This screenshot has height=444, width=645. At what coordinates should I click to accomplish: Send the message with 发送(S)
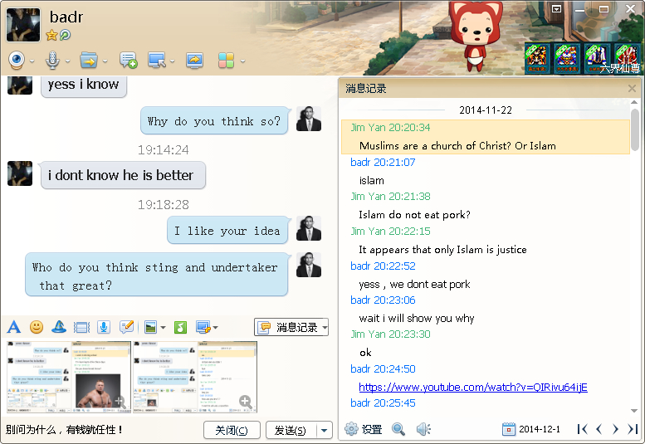[291, 431]
